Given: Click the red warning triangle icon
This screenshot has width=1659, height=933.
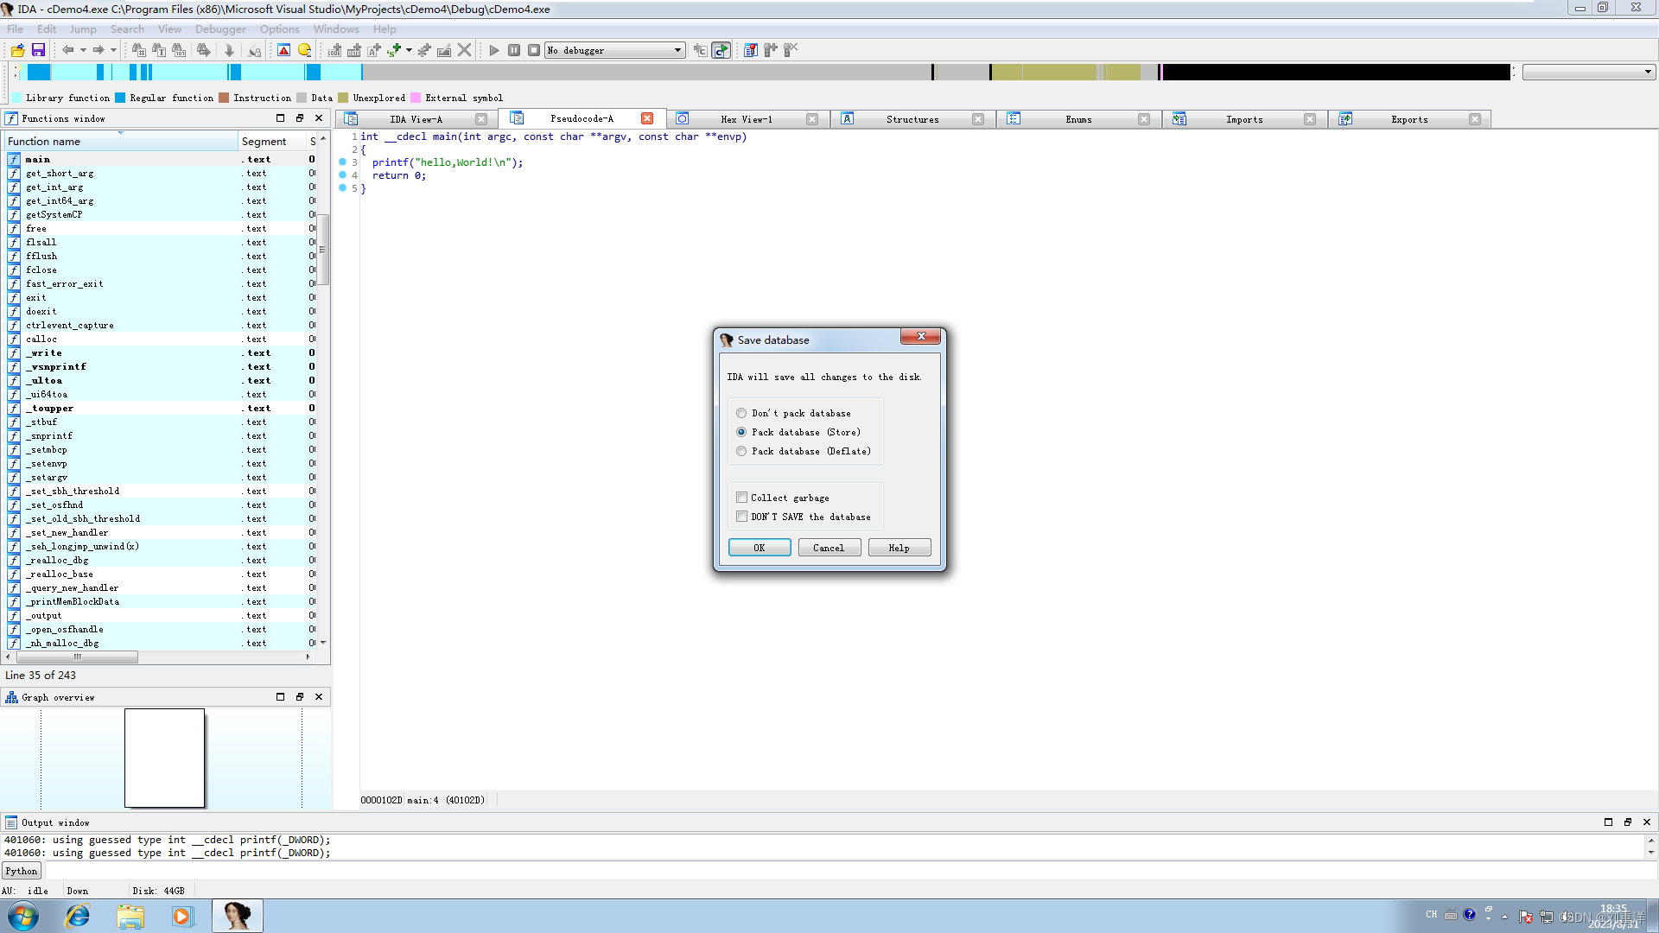Looking at the screenshot, I should point(283,50).
